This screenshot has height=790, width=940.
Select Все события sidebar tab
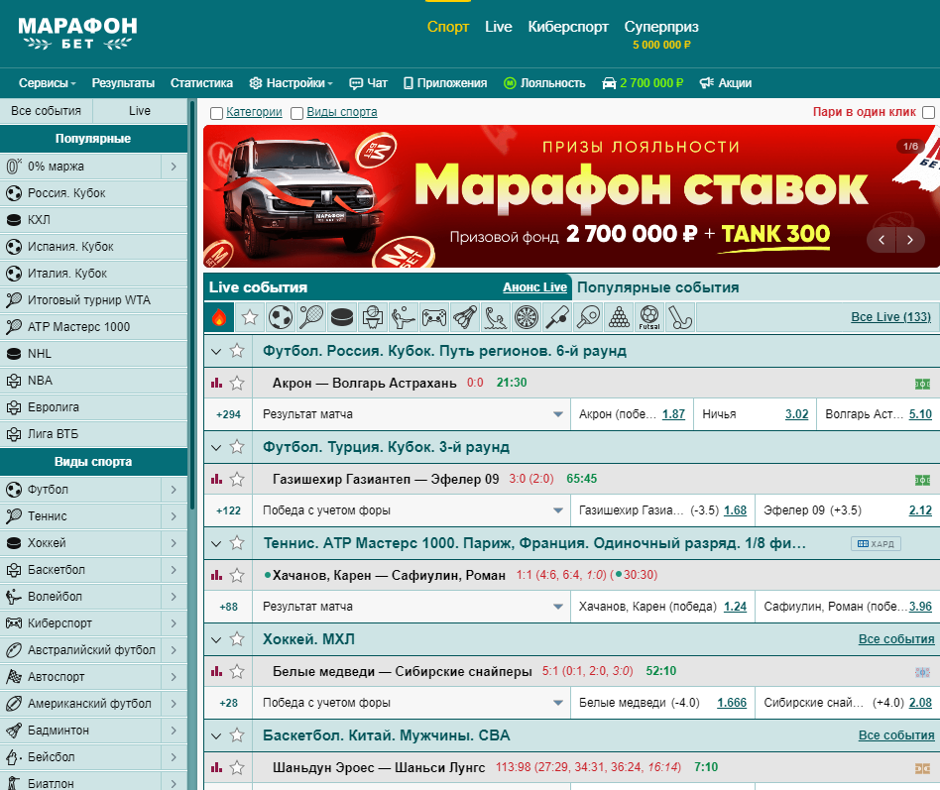tap(47, 111)
